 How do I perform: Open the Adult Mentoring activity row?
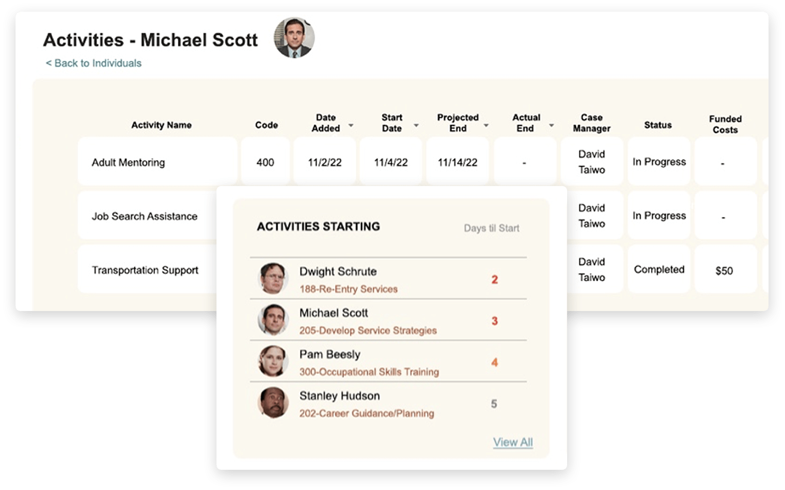point(128,163)
